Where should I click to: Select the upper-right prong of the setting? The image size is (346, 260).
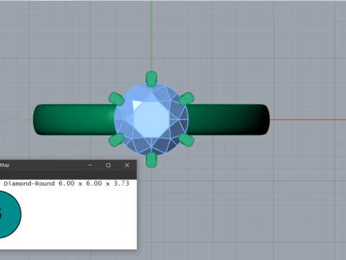pos(187,99)
